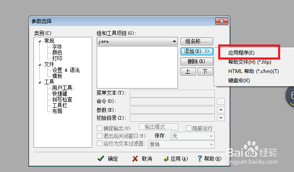Screen dimensions: 294x172
Task: Close the 参数选择 dialog
Action: point(222,21)
